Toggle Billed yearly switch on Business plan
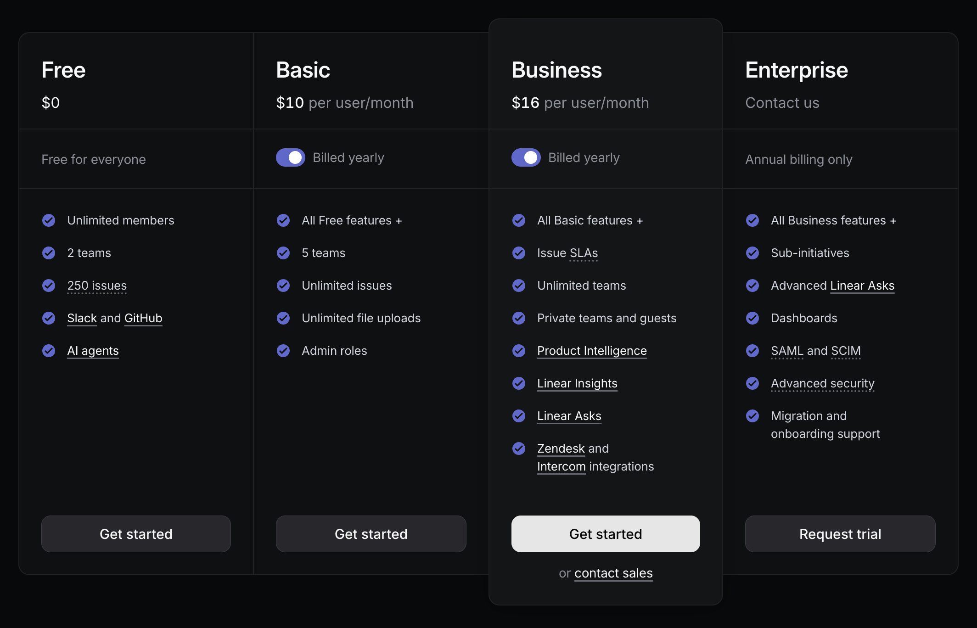The height and width of the screenshot is (628, 977). tap(526, 157)
